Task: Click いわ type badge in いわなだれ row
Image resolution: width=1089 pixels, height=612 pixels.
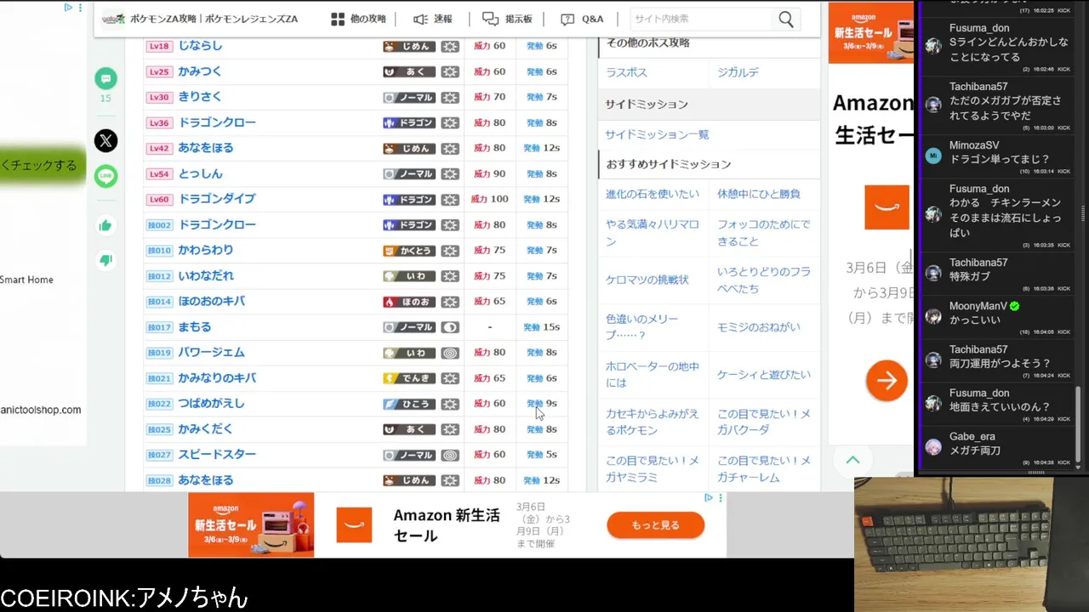Action: [409, 275]
